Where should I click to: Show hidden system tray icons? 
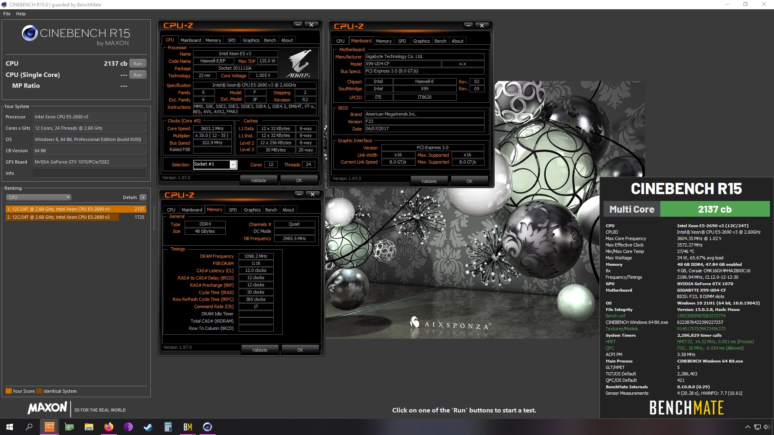click(747, 427)
